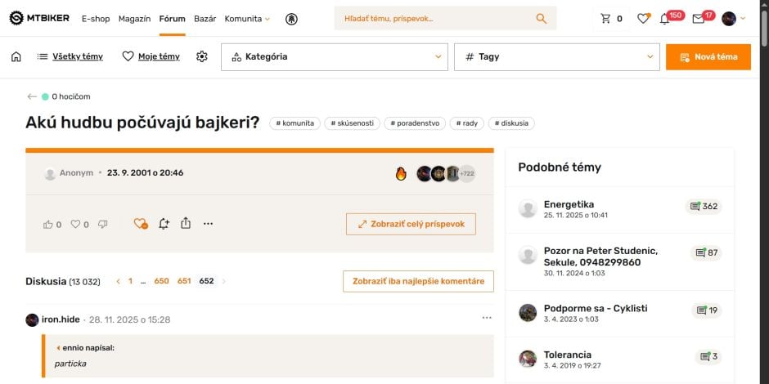Open the E-shop section
Screen dimensions: 769x384
[x=95, y=19]
